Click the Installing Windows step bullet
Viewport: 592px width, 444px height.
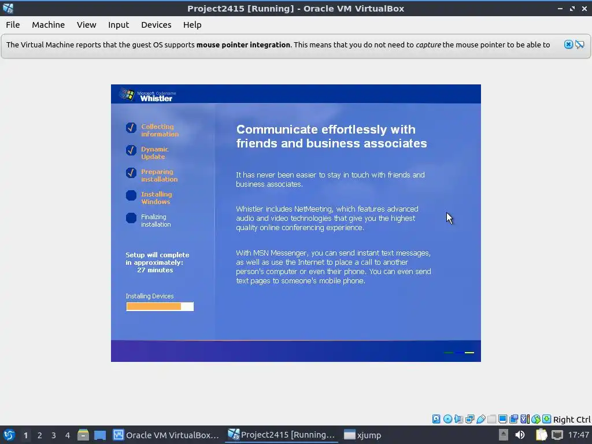pos(131,195)
